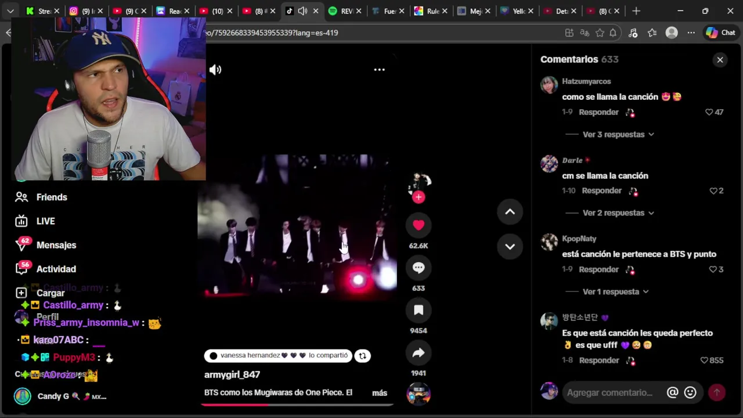This screenshot has height=418, width=743.
Task: Expand Ver 3 respuestas
Action: (618, 135)
